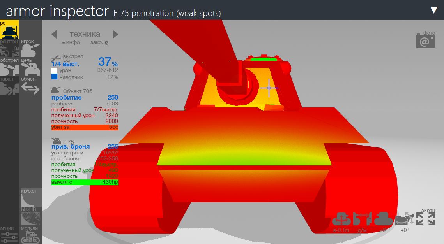The height and width of the screenshot is (244, 444).
Task: Click penetration value 250
Action: click(113, 98)
